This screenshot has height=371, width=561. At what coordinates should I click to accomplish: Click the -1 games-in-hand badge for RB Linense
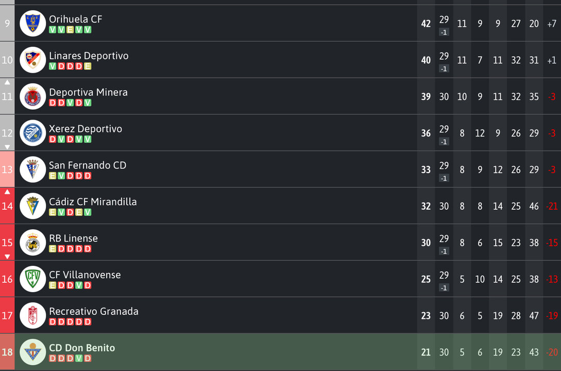(444, 251)
